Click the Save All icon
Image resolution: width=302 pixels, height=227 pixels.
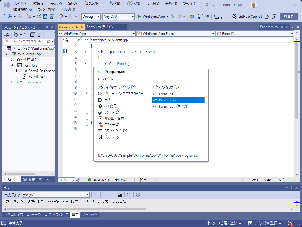point(52,17)
